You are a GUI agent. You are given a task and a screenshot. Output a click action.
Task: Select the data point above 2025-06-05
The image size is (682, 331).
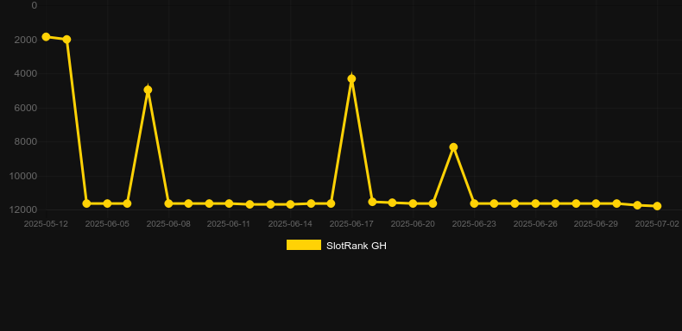click(107, 203)
